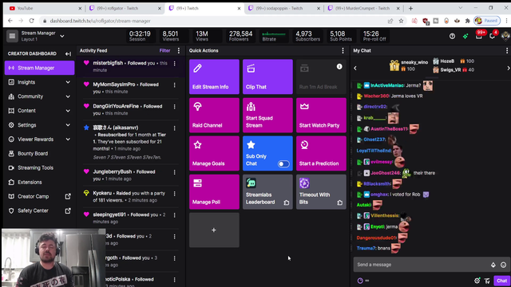Open notifications with 4 badge
This screenshot has height=287, width=511.
pyautogui.click(x=493, y=35)
